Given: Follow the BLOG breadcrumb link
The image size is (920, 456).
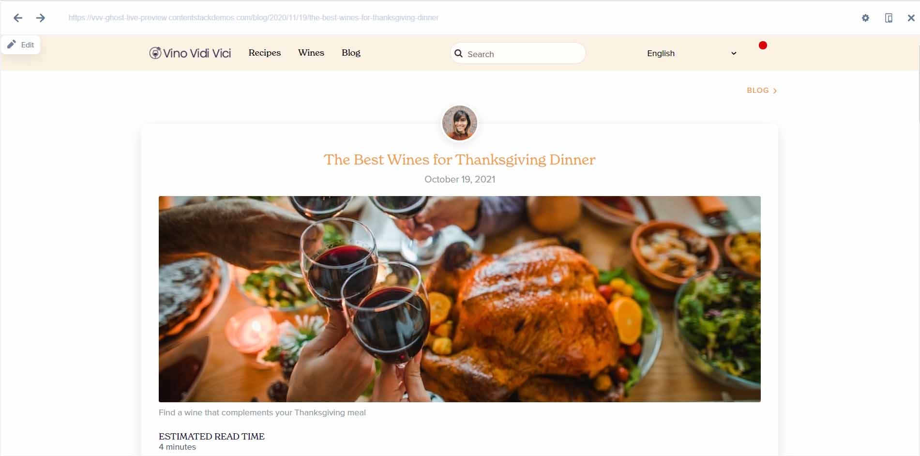Looking at the screenshot, I should [x=757, y=91].
